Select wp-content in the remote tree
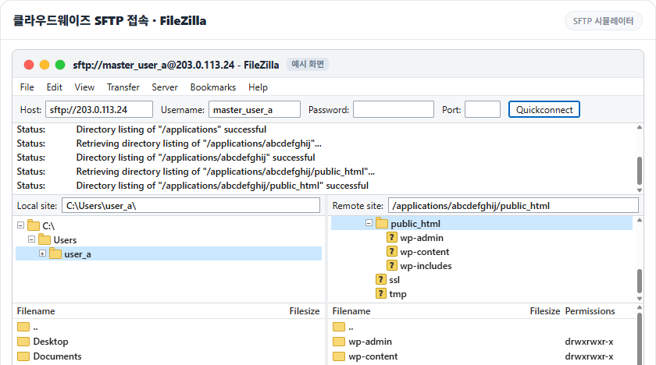 click(425, 252)
